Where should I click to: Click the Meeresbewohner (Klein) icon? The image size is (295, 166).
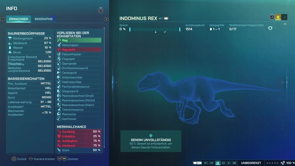pyautogui.click(x=59, y=105)
